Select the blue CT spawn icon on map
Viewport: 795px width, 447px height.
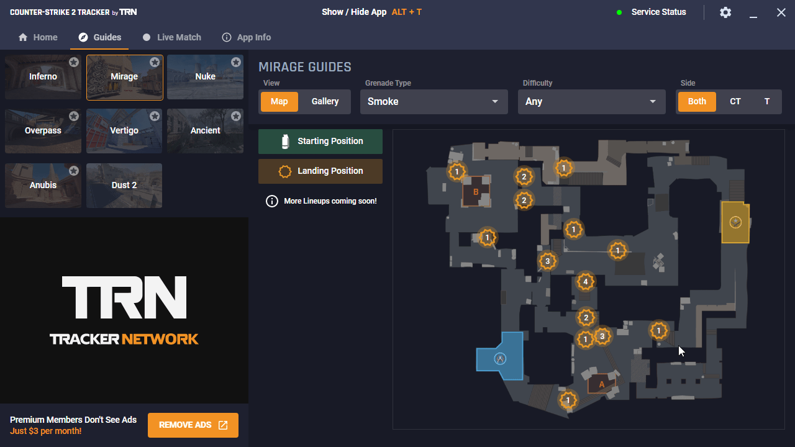(500, 359)
